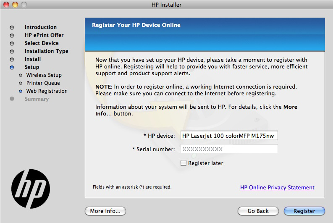The width and height of the screenshot is (333, 223).
Task: Click the yellow minimize window button
Action: click(15, 5)
